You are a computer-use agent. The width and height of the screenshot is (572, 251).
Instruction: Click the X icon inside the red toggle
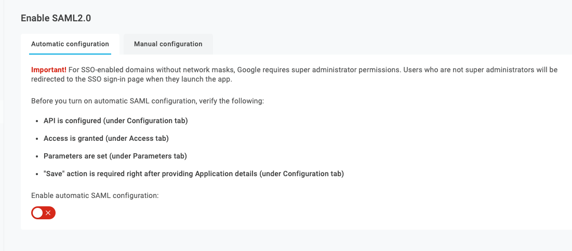(48, 213)
